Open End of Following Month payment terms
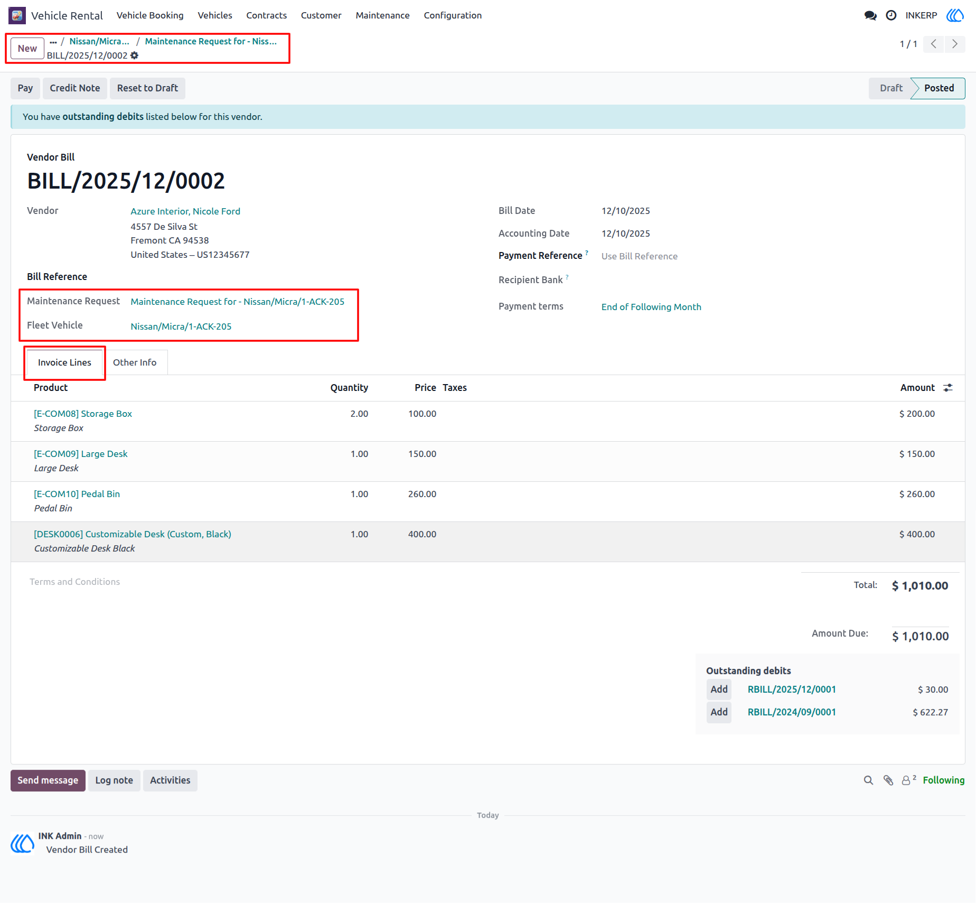The width and height of the screenshot is (976, 905). point(651,307)
